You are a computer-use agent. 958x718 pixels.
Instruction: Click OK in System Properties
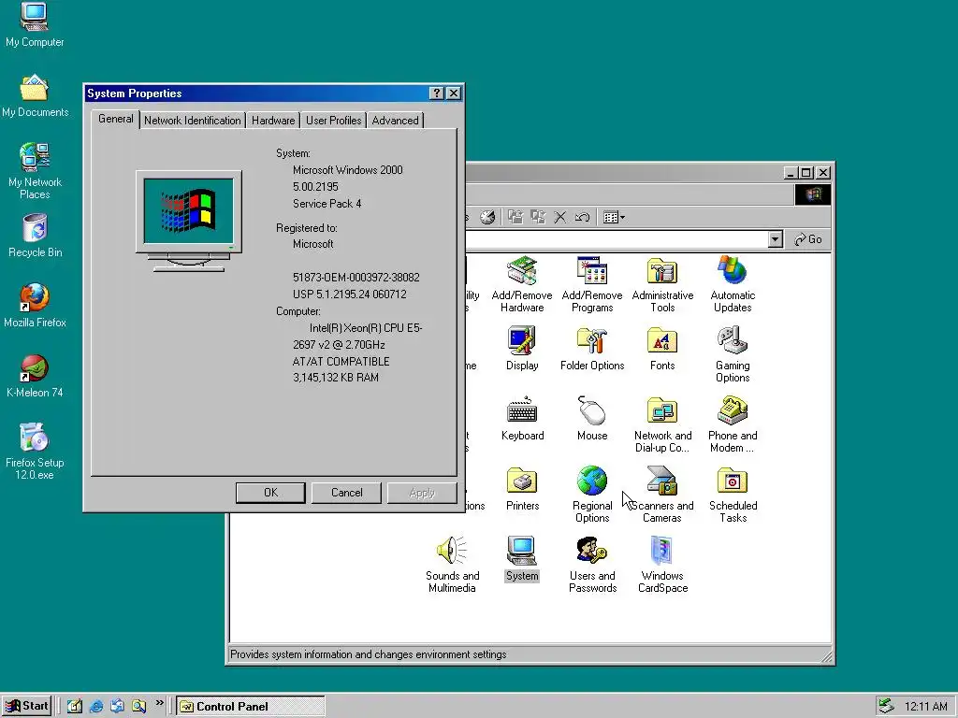pyautogui.click(x=270, y=493)
